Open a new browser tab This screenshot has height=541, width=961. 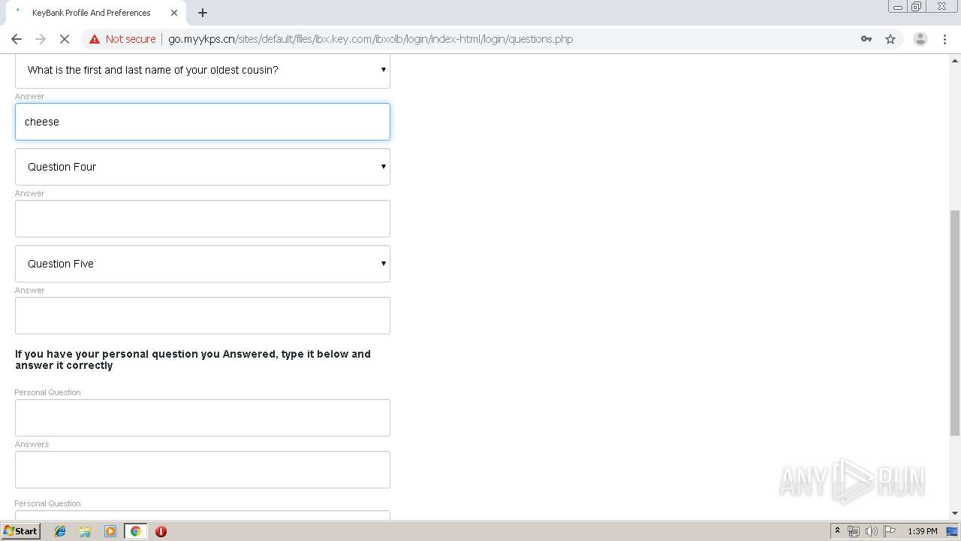click(x=203, y=13)
